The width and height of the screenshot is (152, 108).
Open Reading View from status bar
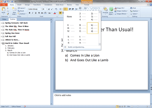pos(122,107)
